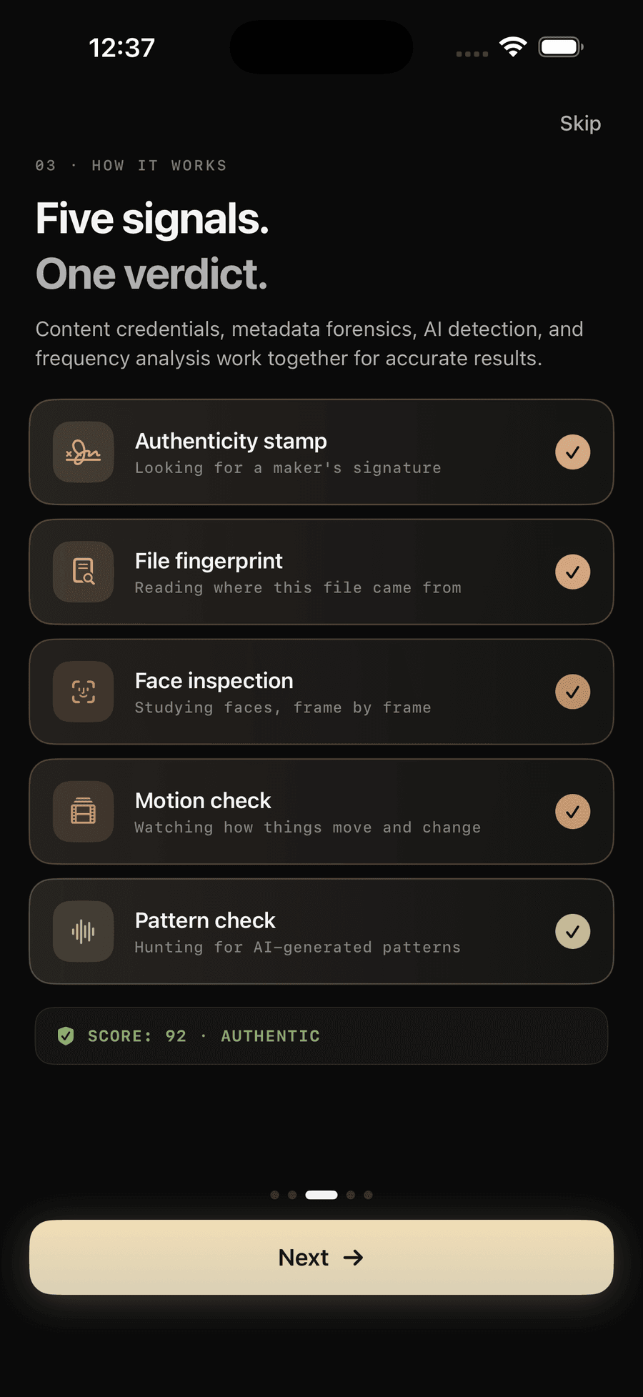The height and width of the screenshot is (1397, 643).
Task: Toggle the File fingerprint checkmark
Action: tap(573, 572)
